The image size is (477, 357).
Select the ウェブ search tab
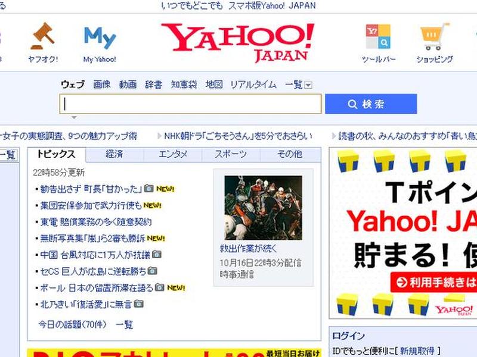(x=73, y=84)
